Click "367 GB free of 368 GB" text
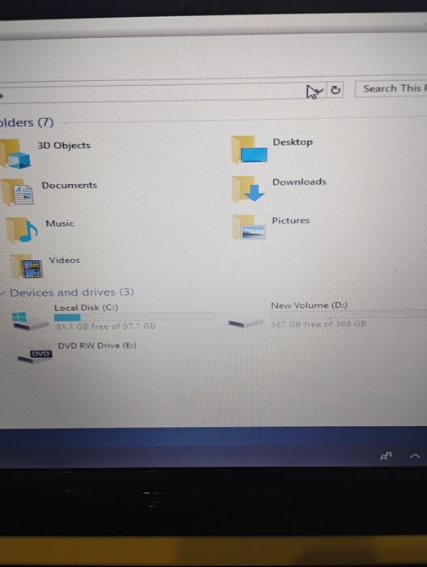Image resolution: width=427 pixels, height=567 pixels. pos(318,324)
